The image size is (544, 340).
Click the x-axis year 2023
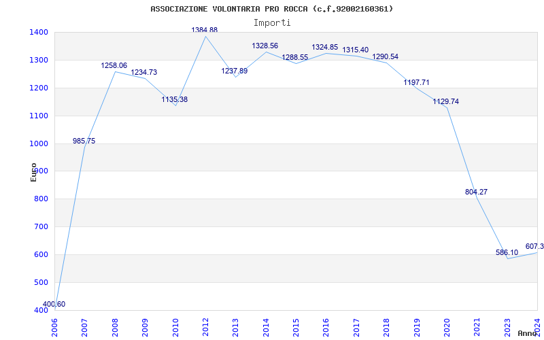click(x=507, y=328)
